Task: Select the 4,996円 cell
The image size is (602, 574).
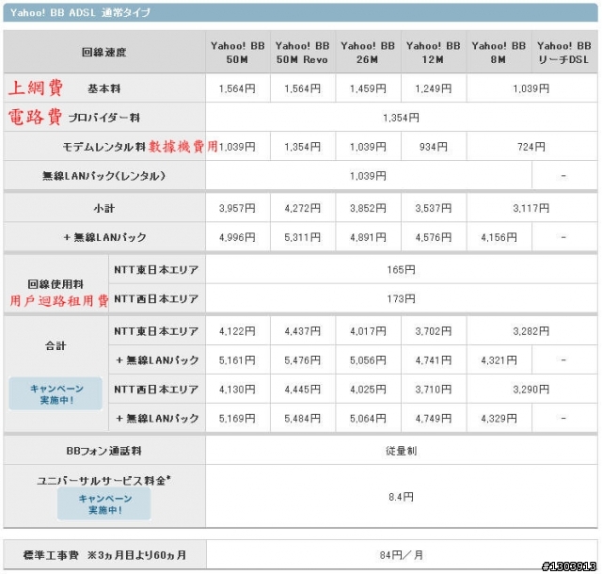Action: coord(238,237)
